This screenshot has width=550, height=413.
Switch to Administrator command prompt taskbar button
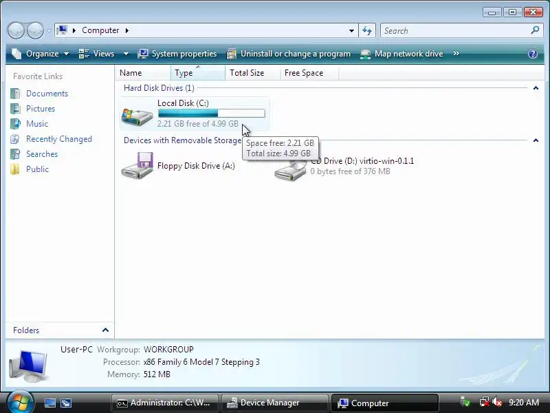[x=164, y=403]
